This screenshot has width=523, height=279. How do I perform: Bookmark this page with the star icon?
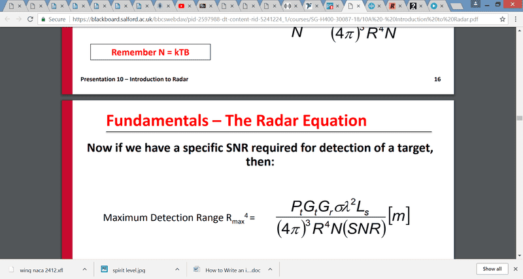[x=503, y=20]
